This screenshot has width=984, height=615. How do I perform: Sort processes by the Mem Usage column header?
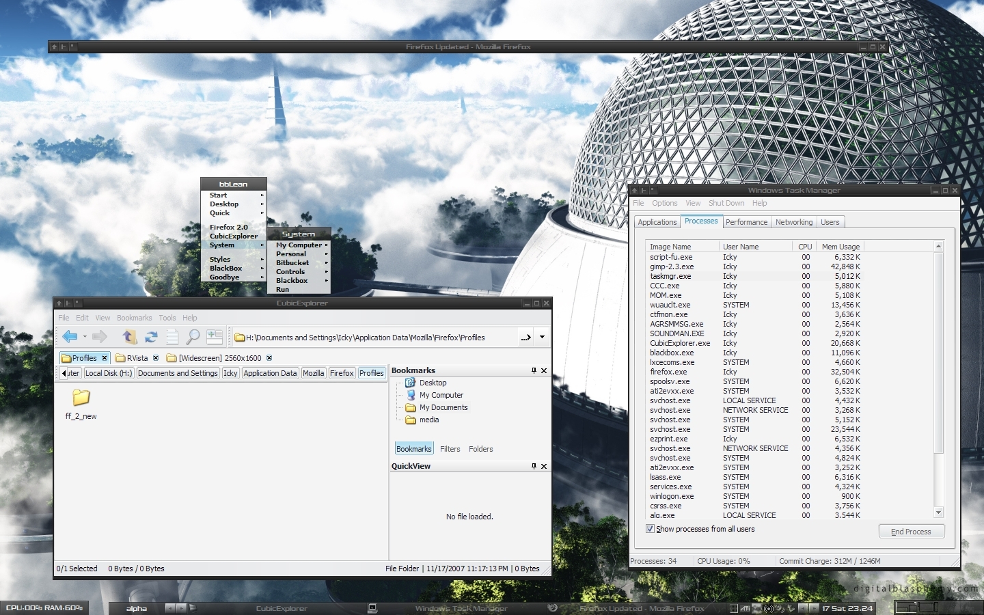pos(840,247)
